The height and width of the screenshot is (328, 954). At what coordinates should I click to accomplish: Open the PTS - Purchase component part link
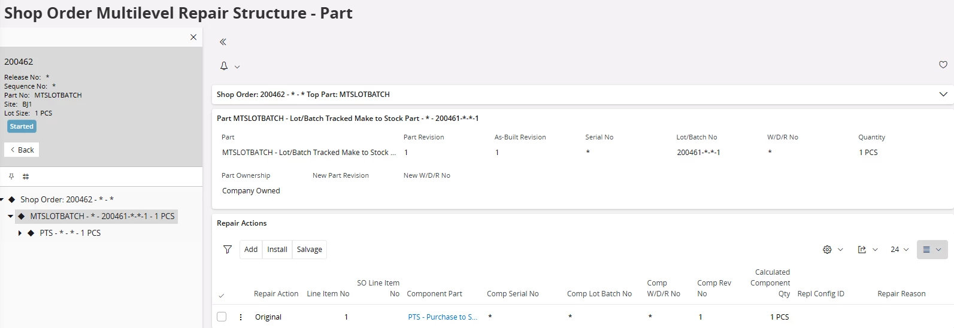(x=443, y=317)
